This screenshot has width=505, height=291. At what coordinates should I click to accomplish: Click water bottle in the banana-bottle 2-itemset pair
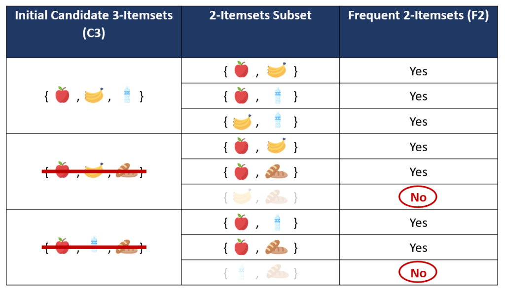(x=278, y=121)
